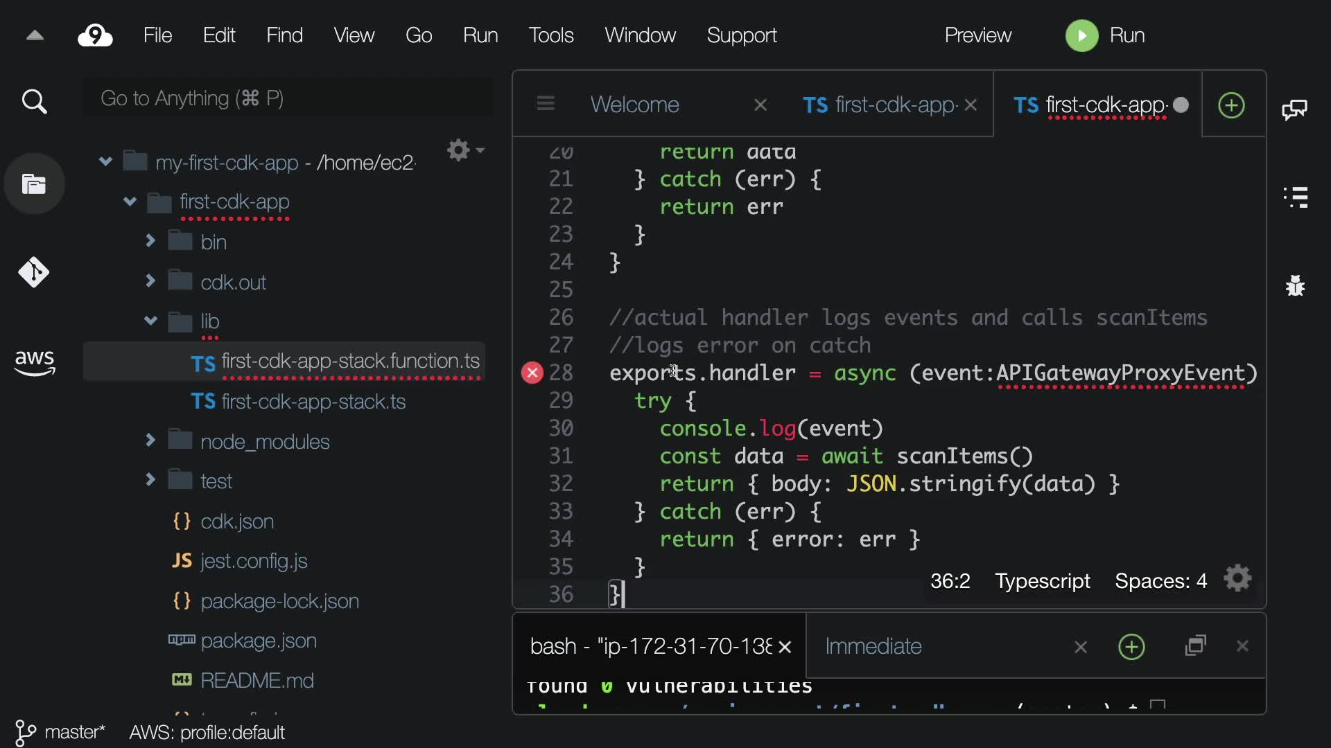The image size is (1331, 748).
Task: Collapse the lib folder
Action: tap(150, 321)
